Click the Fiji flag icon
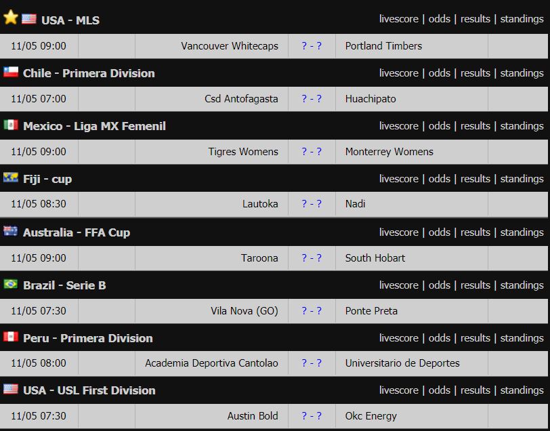550x431 pixels. pos(11,178)
